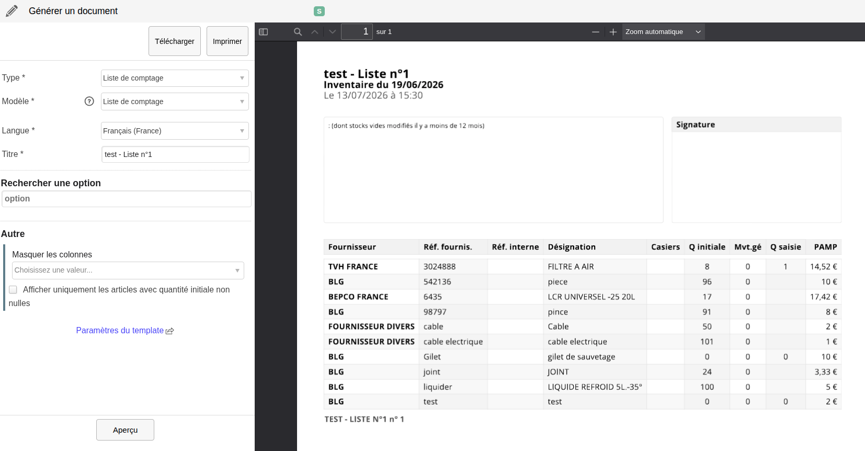Open the Zoom automatique dropdown
The width and height of the screenshot is (865, 451).
(663, 32)
